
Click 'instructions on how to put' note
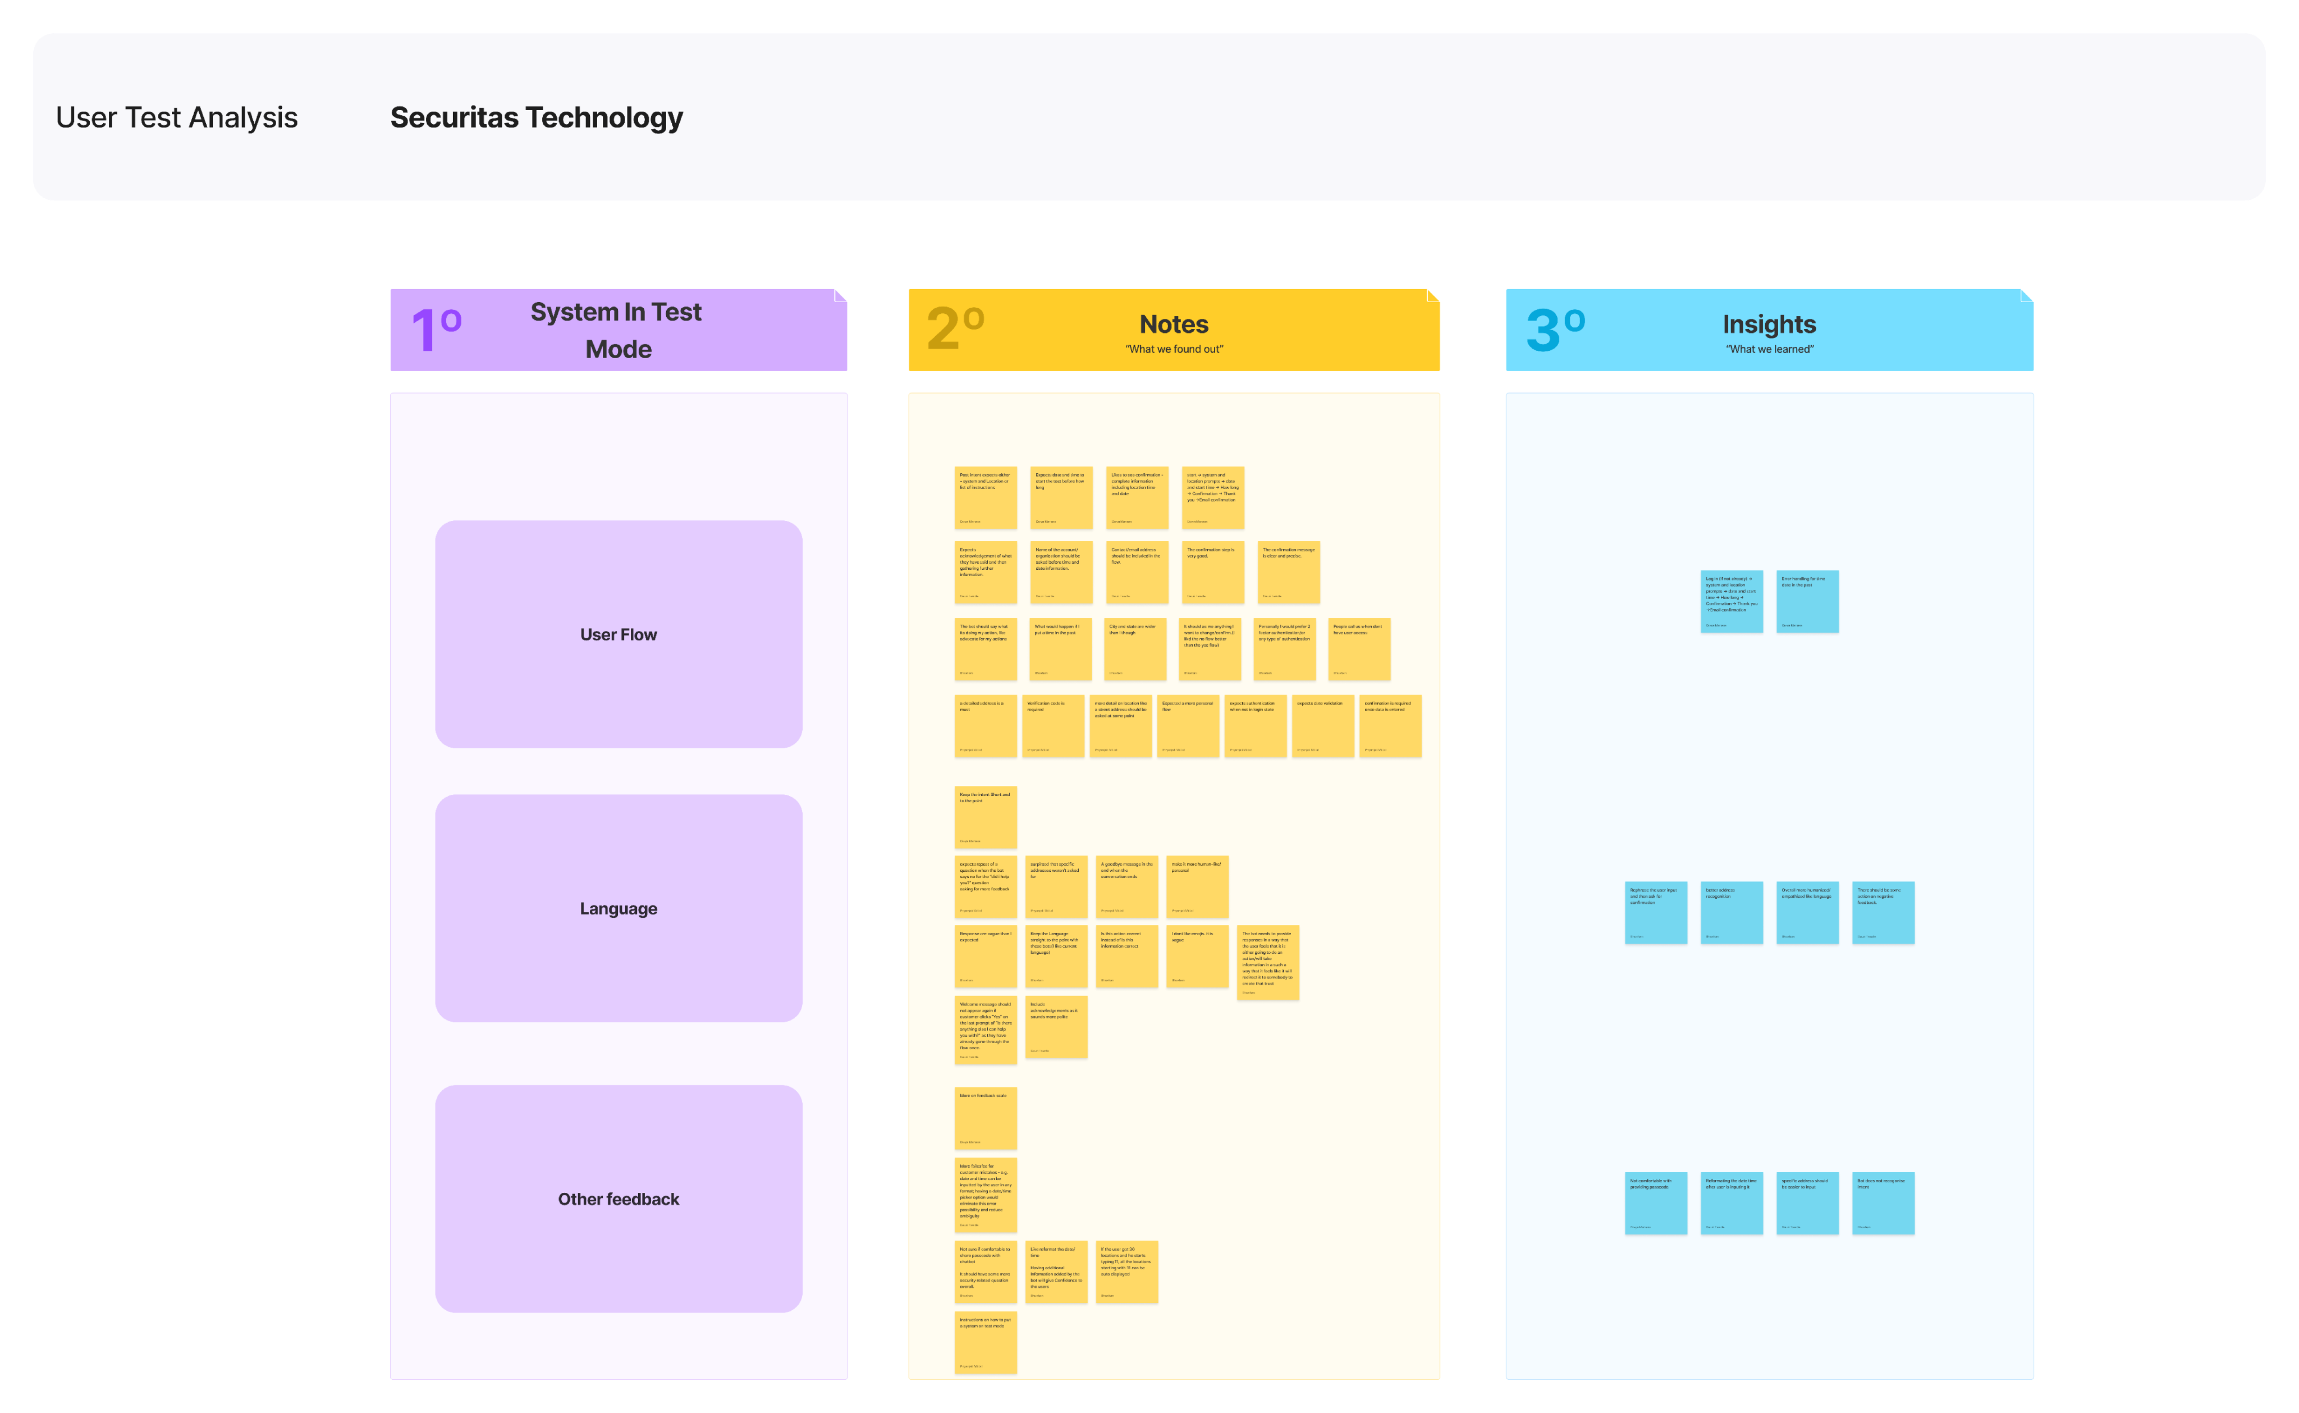pyautogui.click(x=986, y=1342)
